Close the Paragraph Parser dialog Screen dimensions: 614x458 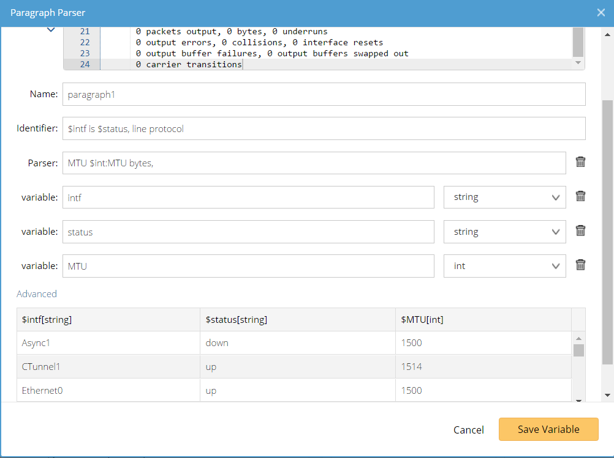(601, 12)
